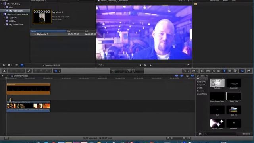Click the Import Media down-arrow button
Viewport: 254px width, 143px height.
pos(4,71)
